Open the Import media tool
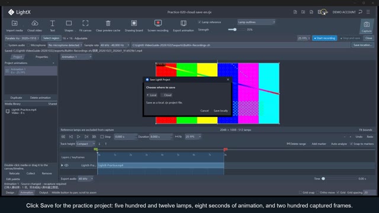Screen dimensions: 379x213 point(14,26)
